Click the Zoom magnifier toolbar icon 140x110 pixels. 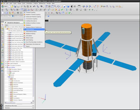point(55,6)
